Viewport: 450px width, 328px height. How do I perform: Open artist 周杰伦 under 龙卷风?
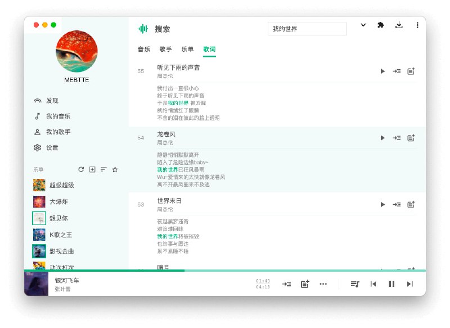[165, 143]
